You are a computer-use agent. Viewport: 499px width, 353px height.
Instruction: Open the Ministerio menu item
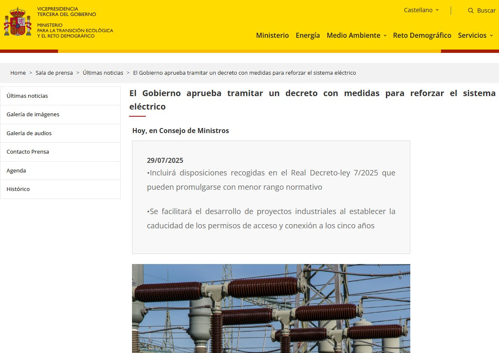click(x=272, y=35)
